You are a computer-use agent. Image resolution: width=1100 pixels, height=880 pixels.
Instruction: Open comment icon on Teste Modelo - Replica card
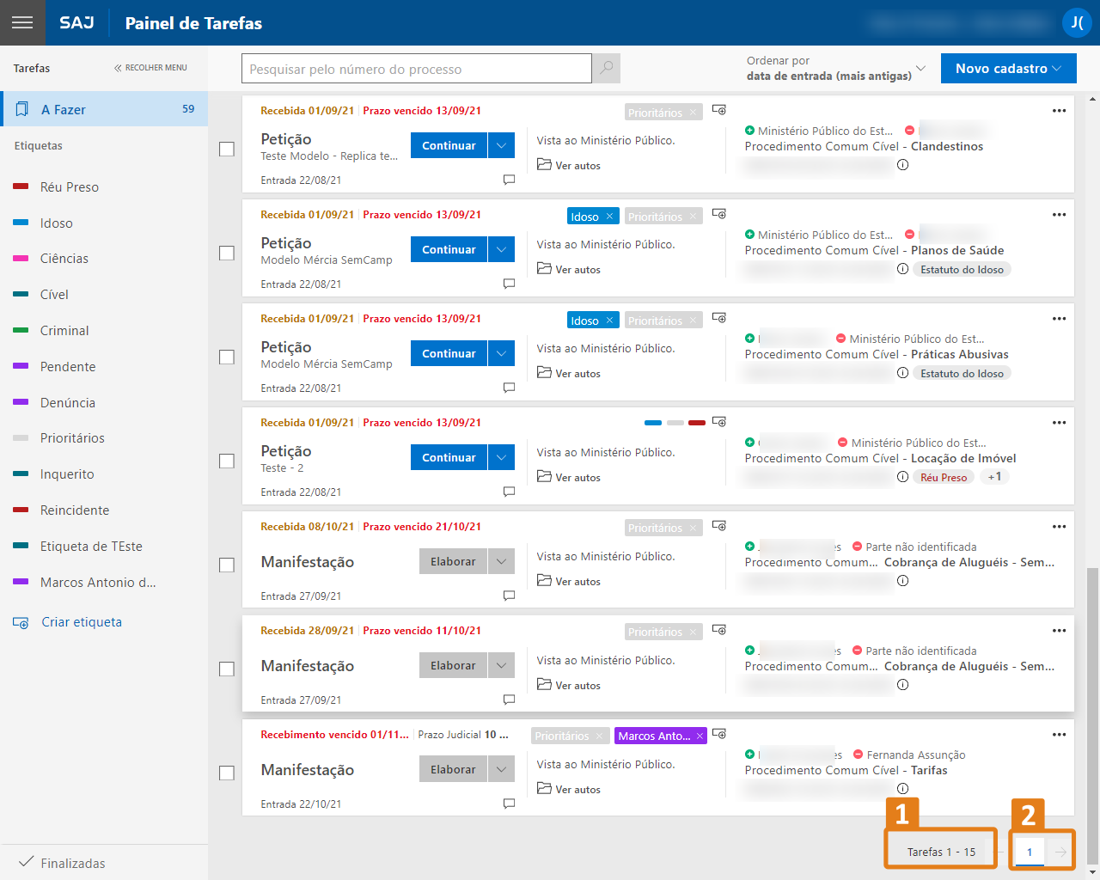(x=509, y=180)
